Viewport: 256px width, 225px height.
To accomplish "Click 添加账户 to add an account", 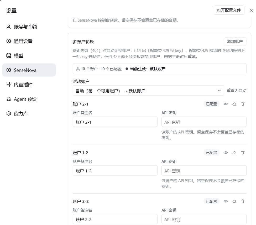I will 235,42.
